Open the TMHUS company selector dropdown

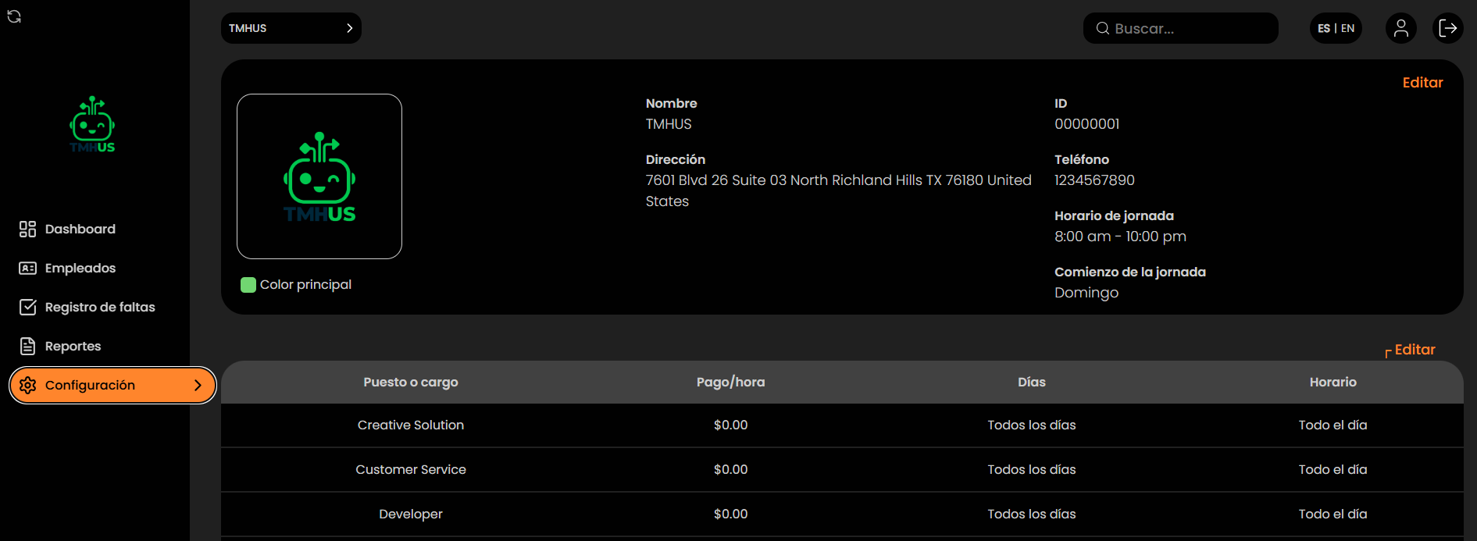tap(291, 28)
